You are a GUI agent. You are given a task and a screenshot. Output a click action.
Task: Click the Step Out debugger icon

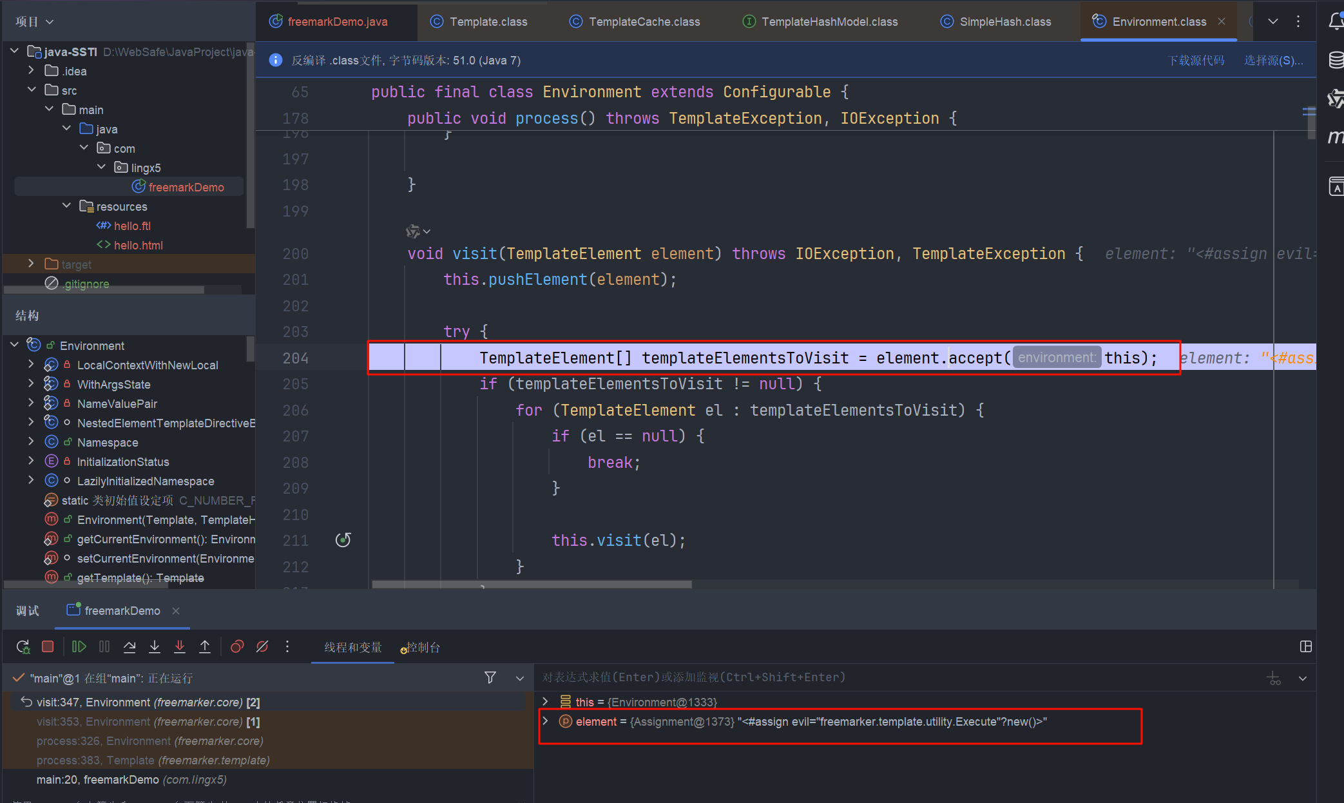205,646
